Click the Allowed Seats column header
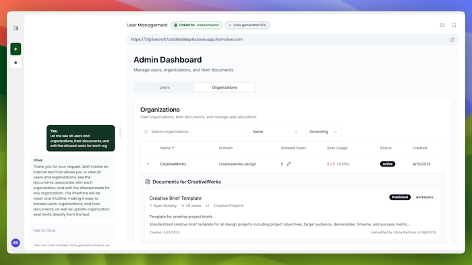472x265 pixels. click(293, 148)
